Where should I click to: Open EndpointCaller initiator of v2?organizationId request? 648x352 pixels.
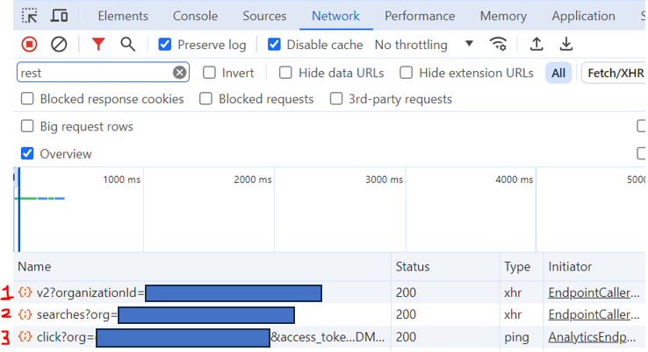coord(594,292)
